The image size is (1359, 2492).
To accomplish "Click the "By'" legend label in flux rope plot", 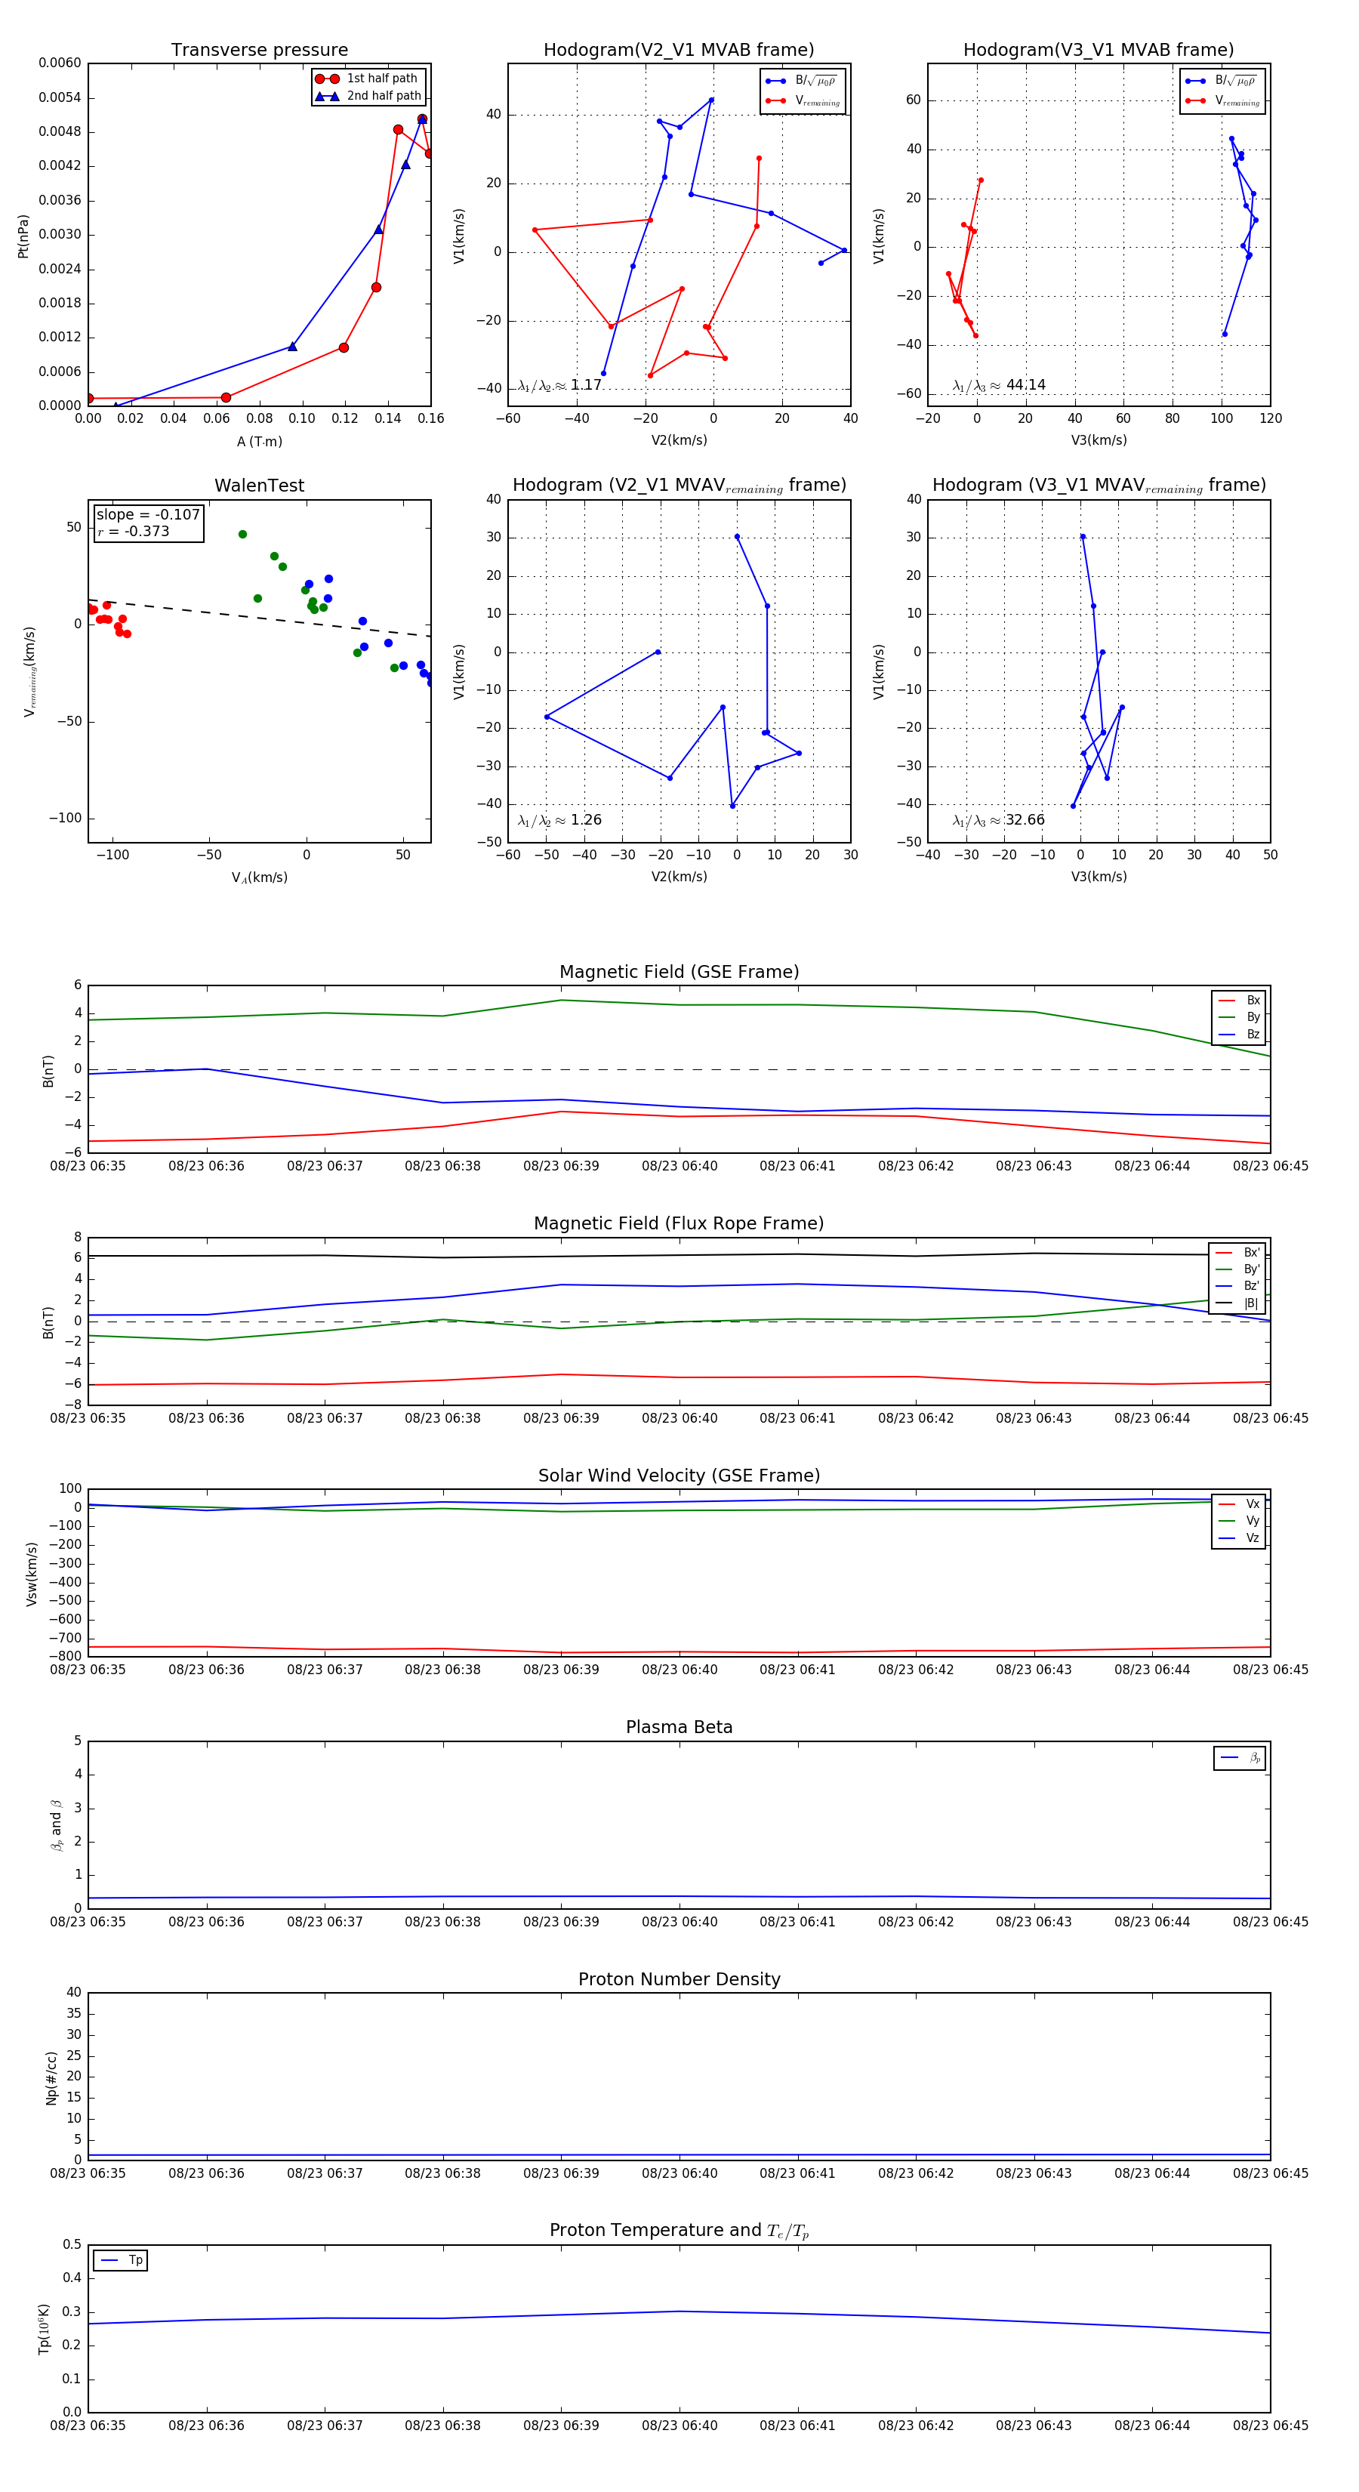I will point(1252,1269).
